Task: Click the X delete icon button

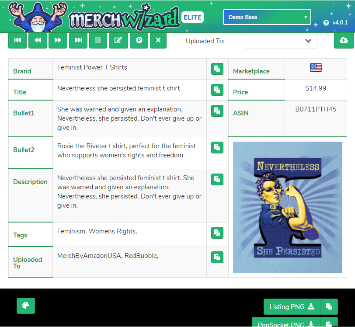Action: [158, 40]
